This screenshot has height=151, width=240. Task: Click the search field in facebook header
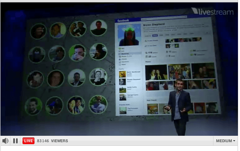(x=164, y=18)
